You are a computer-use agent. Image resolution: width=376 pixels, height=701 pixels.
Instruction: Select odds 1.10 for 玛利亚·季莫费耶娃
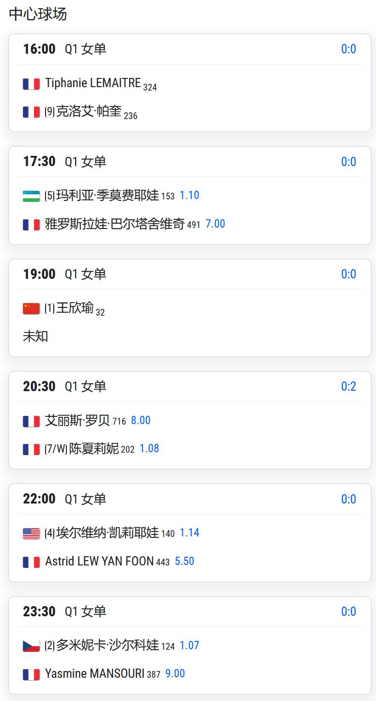pyautogui.click(x=189, y=195)
